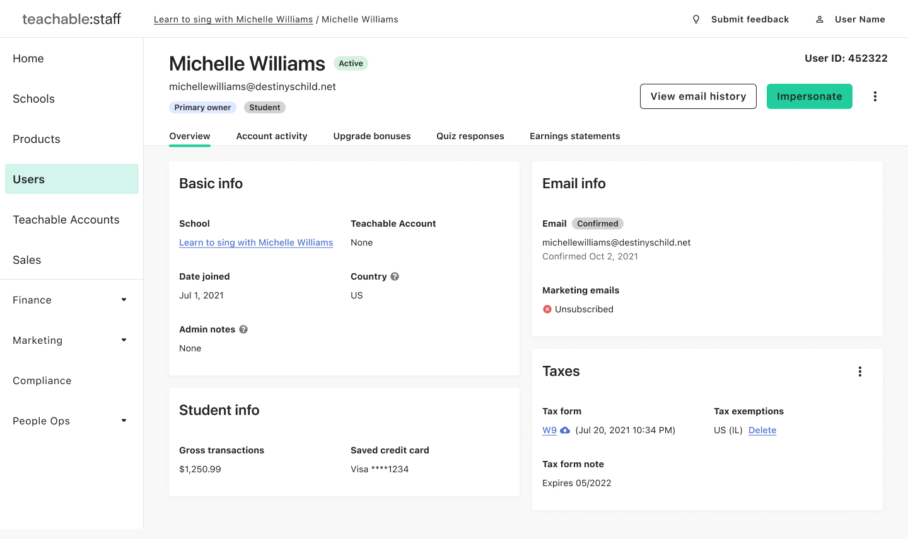Click the green Impersonate button
Image resolution: width=908 pixels, height=539 pixels.
(x=810, y=96)
